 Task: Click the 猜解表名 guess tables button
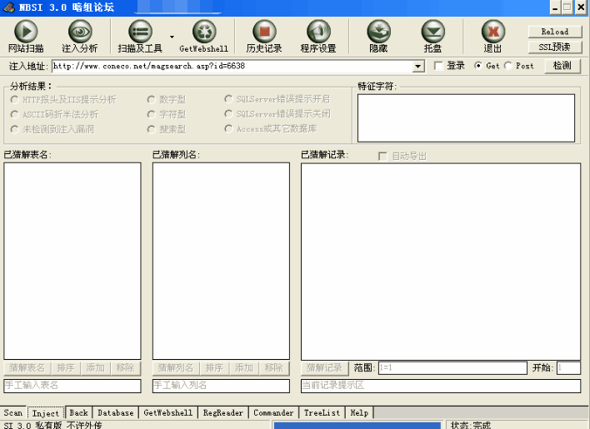(27, 367)
